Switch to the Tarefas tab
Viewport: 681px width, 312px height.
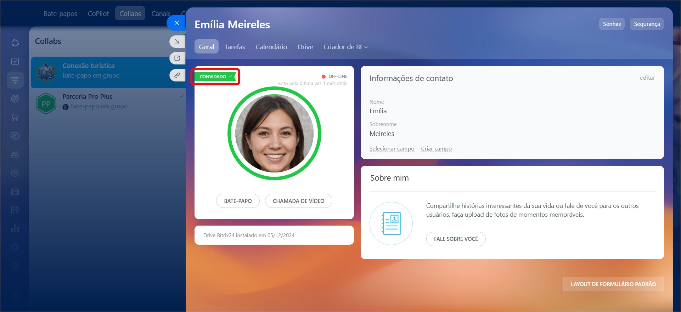point(235,47)
